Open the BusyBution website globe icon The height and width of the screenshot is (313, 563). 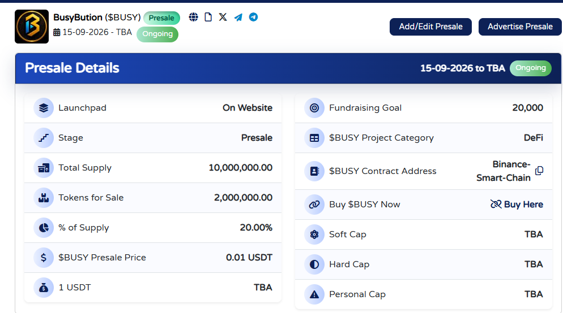[194, 17]
